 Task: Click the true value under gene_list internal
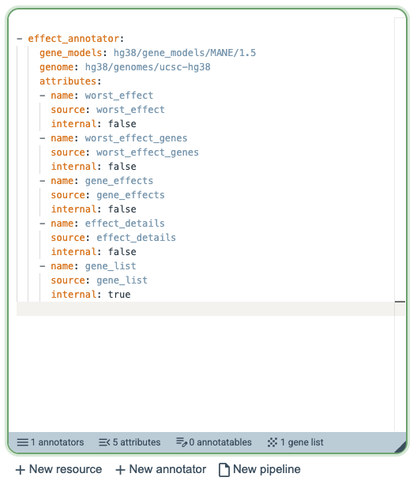(x=119, y=295)
